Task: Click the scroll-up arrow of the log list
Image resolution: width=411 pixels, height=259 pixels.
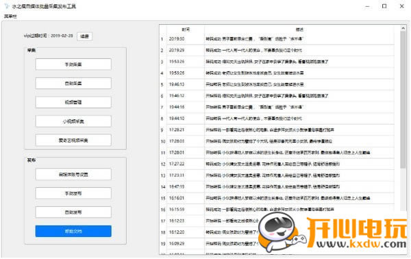Action: (x=403, y=28)
